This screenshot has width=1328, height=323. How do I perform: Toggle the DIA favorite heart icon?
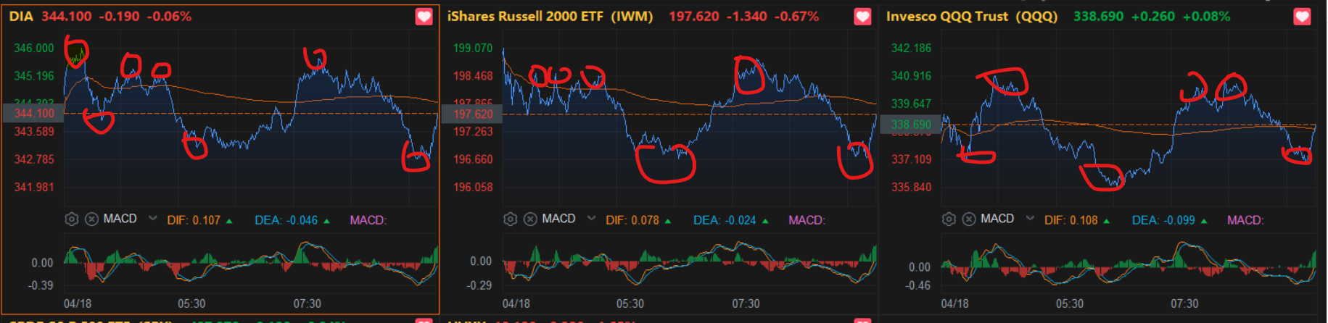tap(424, 16)
